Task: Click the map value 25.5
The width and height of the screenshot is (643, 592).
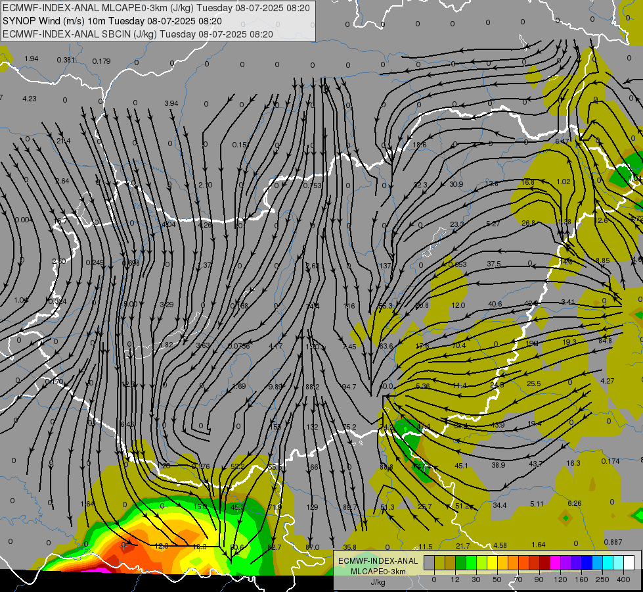Action: pos(533,383)
